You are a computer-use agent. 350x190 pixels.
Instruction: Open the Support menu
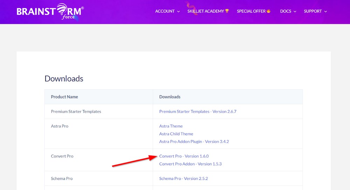click(313, 11)
